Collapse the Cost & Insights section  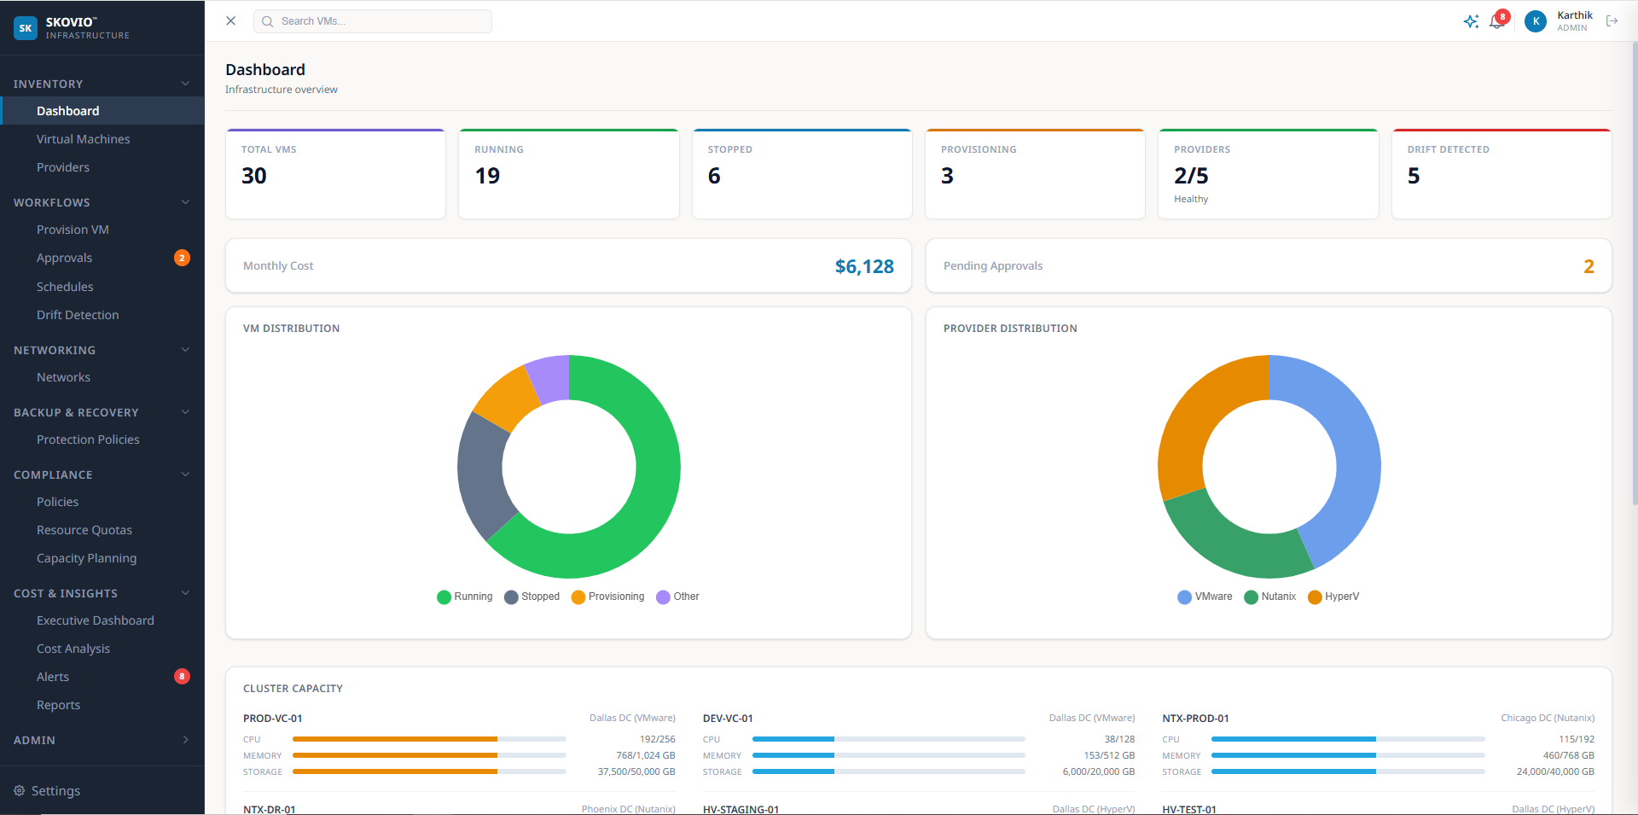click(185, 593)
